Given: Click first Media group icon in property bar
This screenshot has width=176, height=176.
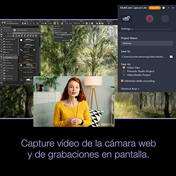Looking at the screenshot, I should 87,24.
